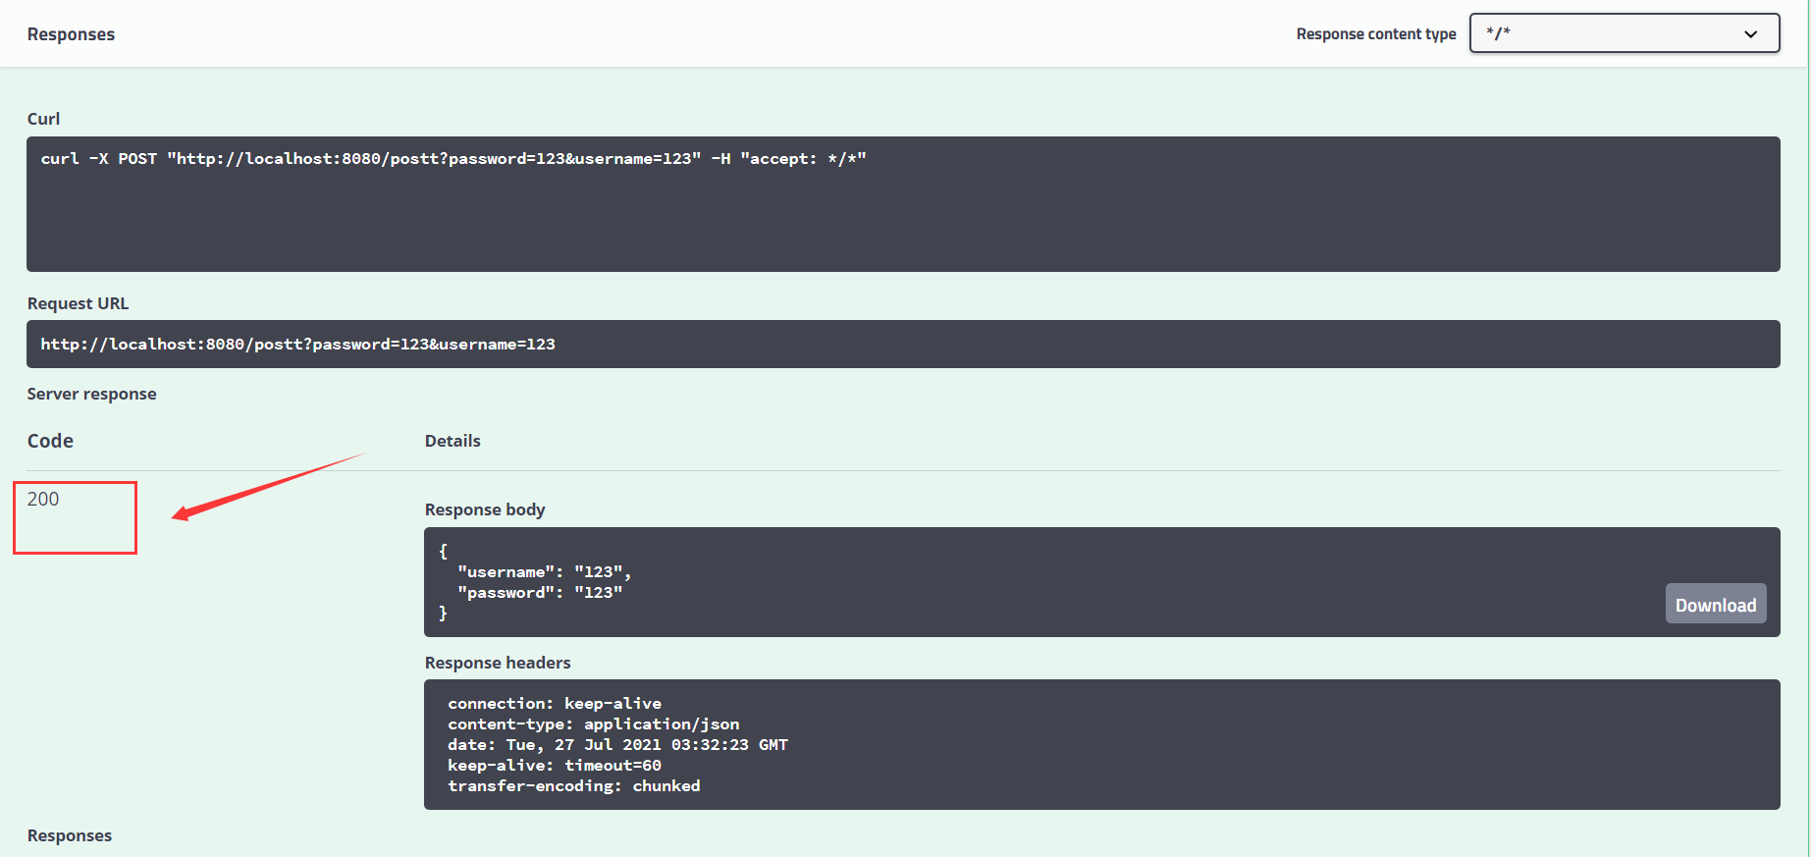This screenshot has width=1812, height=857.
Task: Click the Details column header
Action: pos(453,442)
